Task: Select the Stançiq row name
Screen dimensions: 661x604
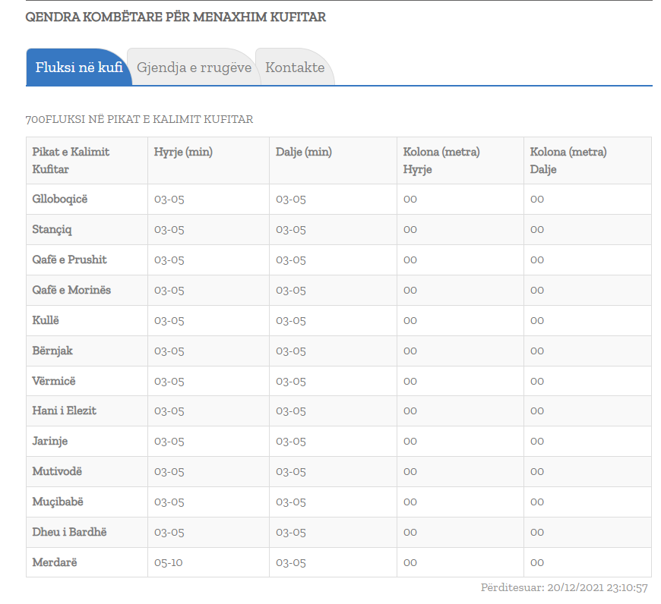Action: 52,229
